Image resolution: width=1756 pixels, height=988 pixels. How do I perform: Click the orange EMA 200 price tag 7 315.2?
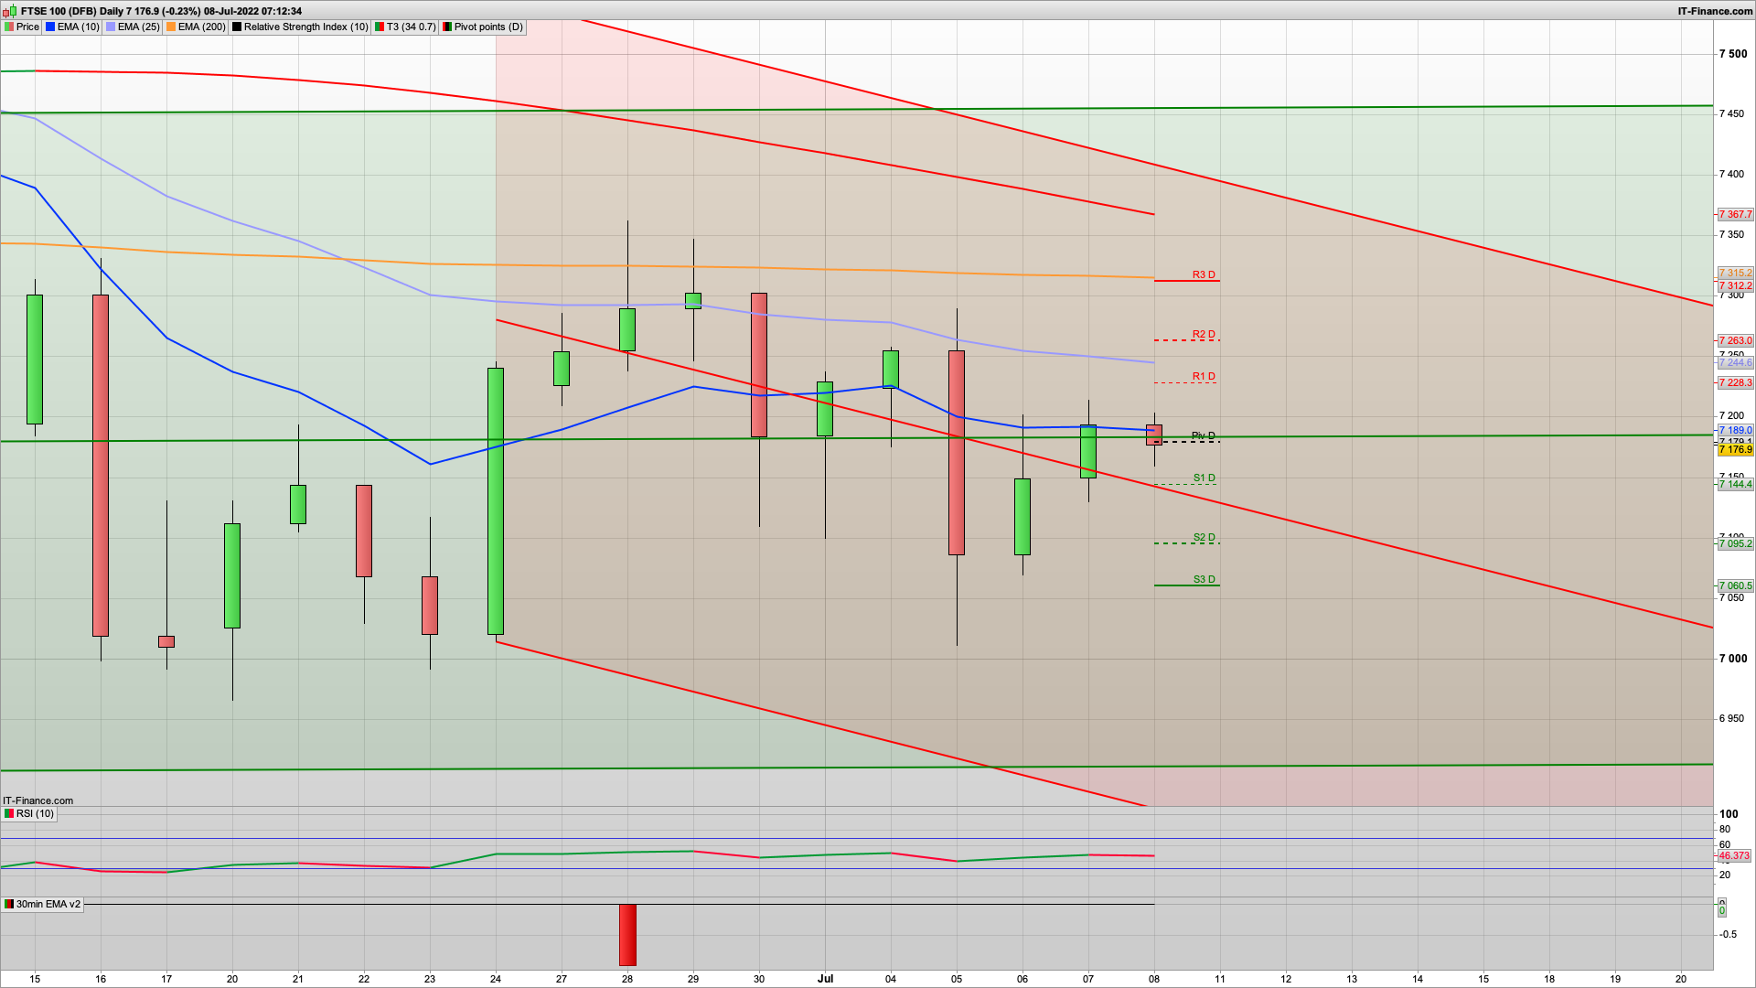[x=1735, y=273]
